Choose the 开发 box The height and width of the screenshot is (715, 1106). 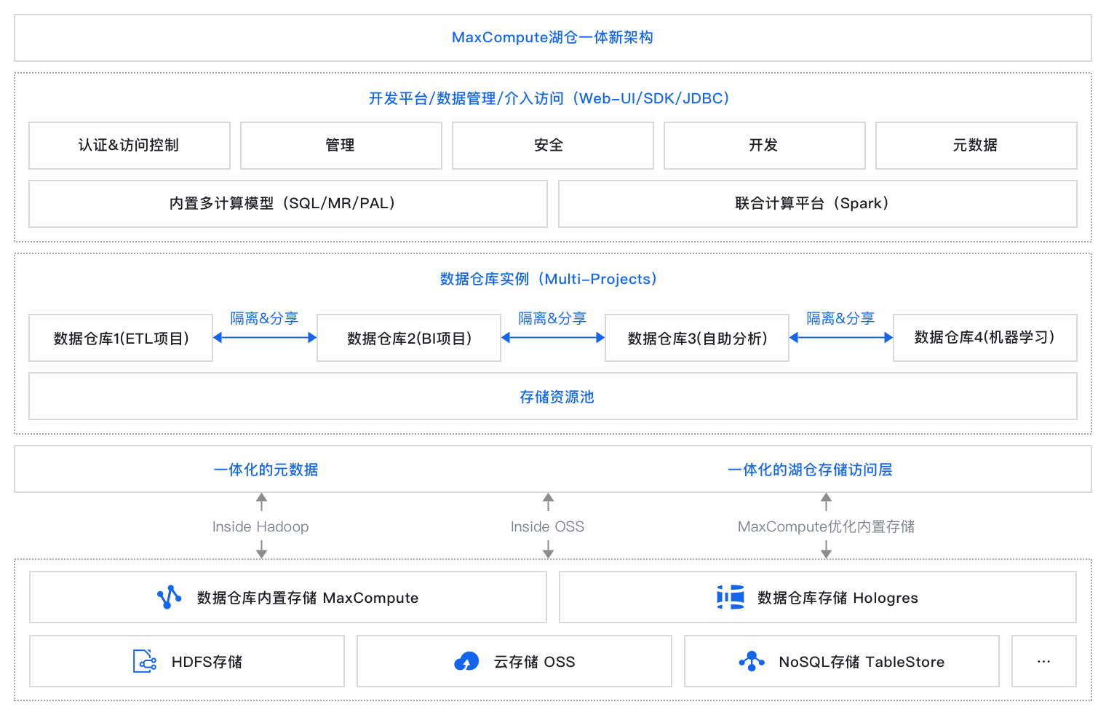765,146
